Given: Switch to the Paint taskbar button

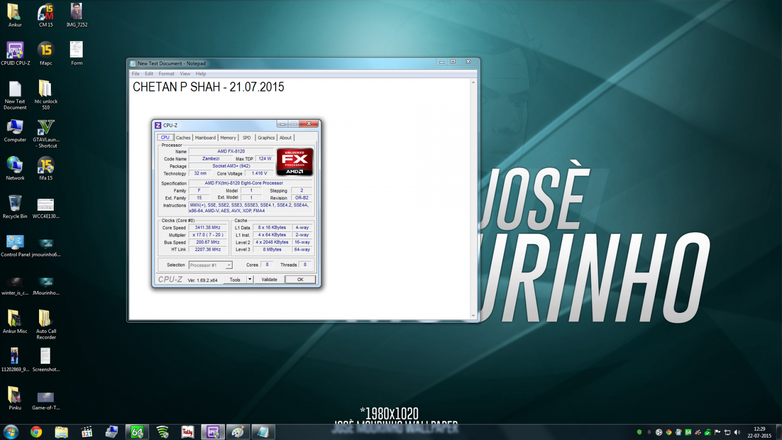Looking at the screenshot, I should [x=238, y=432].
